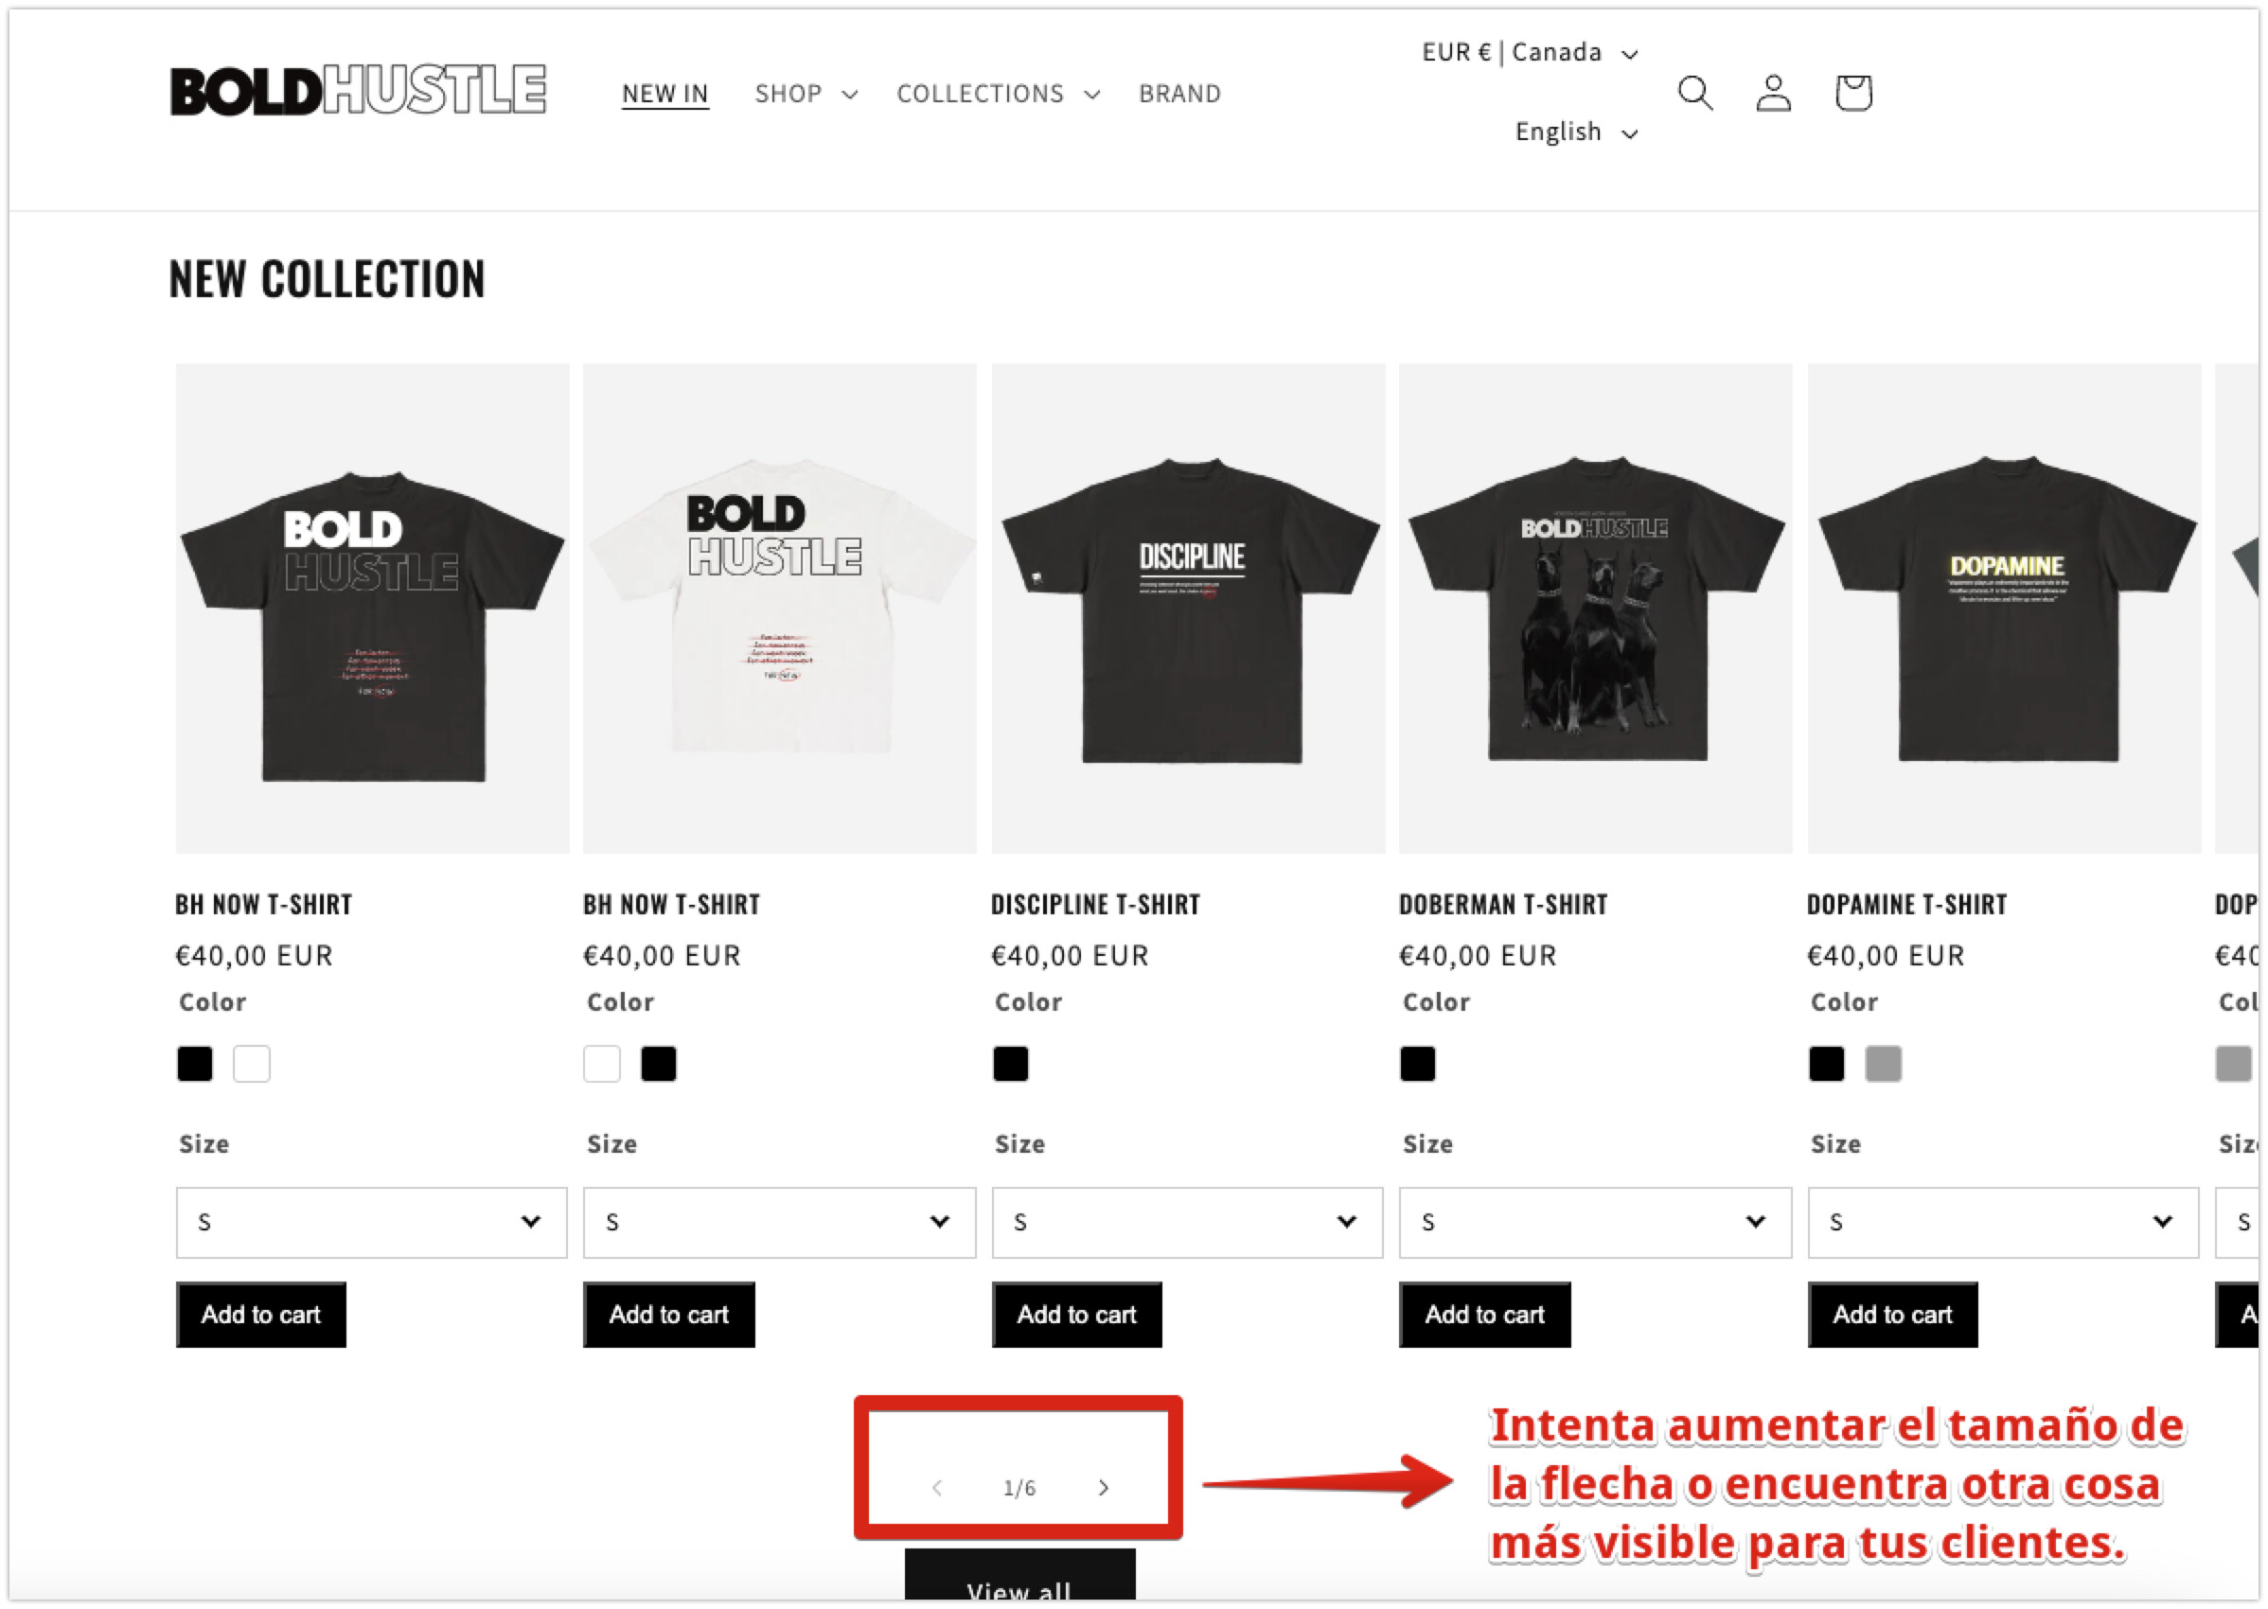Expand the EUR € | Canada currency selector
Viewport: 2268px width, 1609px height.
pos(1529,52)
